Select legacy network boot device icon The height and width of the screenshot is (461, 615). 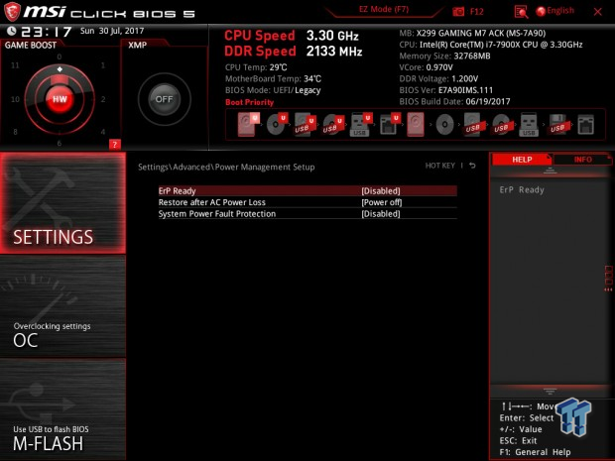[x=585, y=124]
